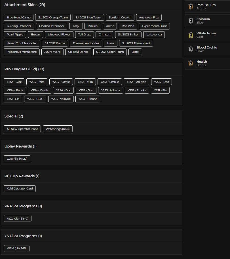Select the Pearl Ripple tag
This screenshot has width=230, height=259.
click(15, 35)
